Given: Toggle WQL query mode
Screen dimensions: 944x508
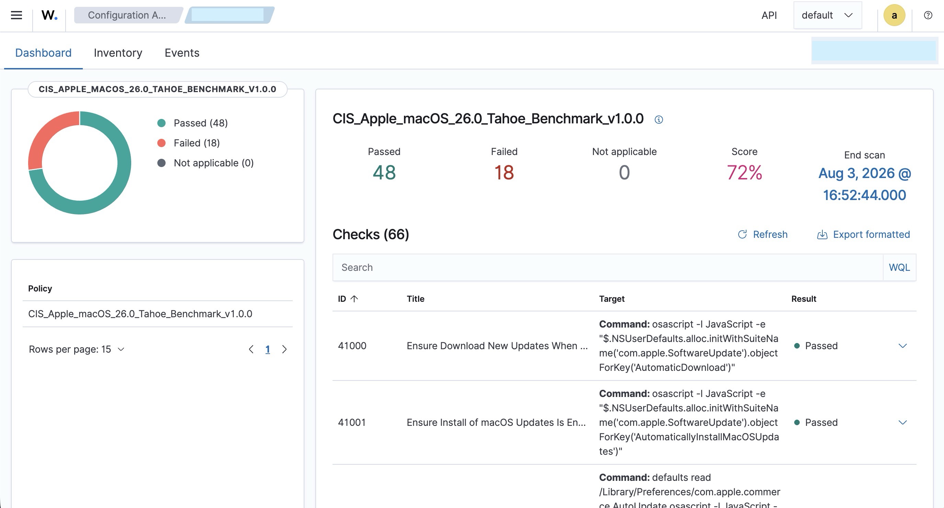Looking at the screenshot, I should 899,267.
